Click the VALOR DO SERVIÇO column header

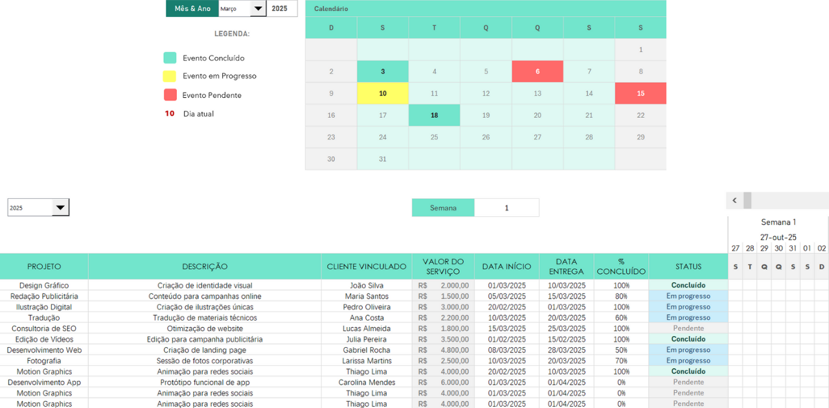pos(443,267)
